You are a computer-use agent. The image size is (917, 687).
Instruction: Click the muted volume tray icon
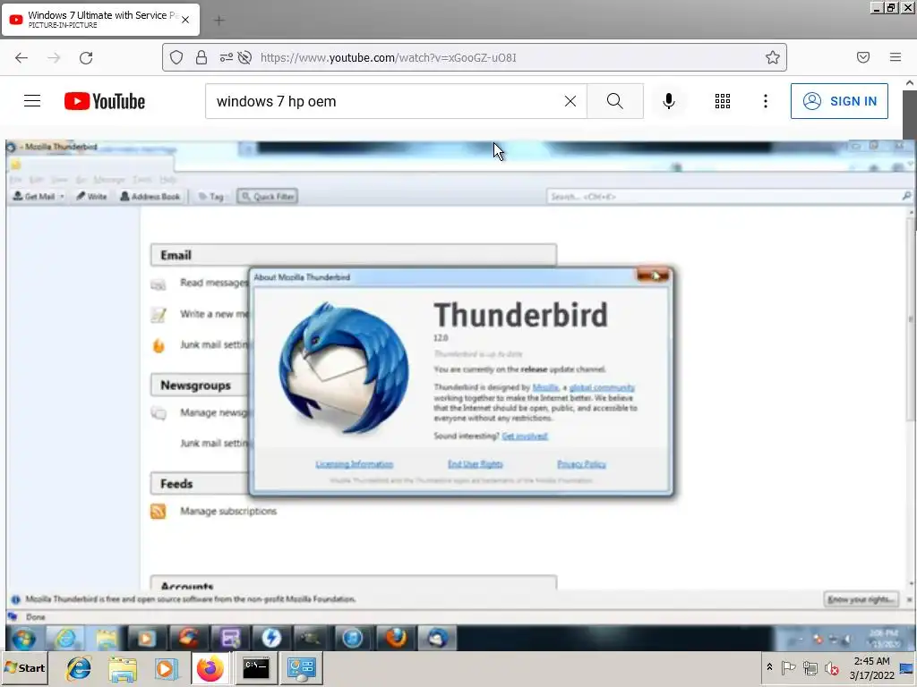(x=831, y=667)
